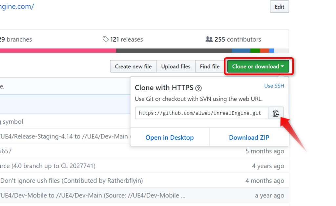Copy clone URL with clipboard icon
This screenshot has width=336, height=206.
click(x=276, y=113)
